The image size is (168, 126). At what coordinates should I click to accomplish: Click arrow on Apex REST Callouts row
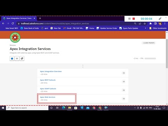pos(124,82)
